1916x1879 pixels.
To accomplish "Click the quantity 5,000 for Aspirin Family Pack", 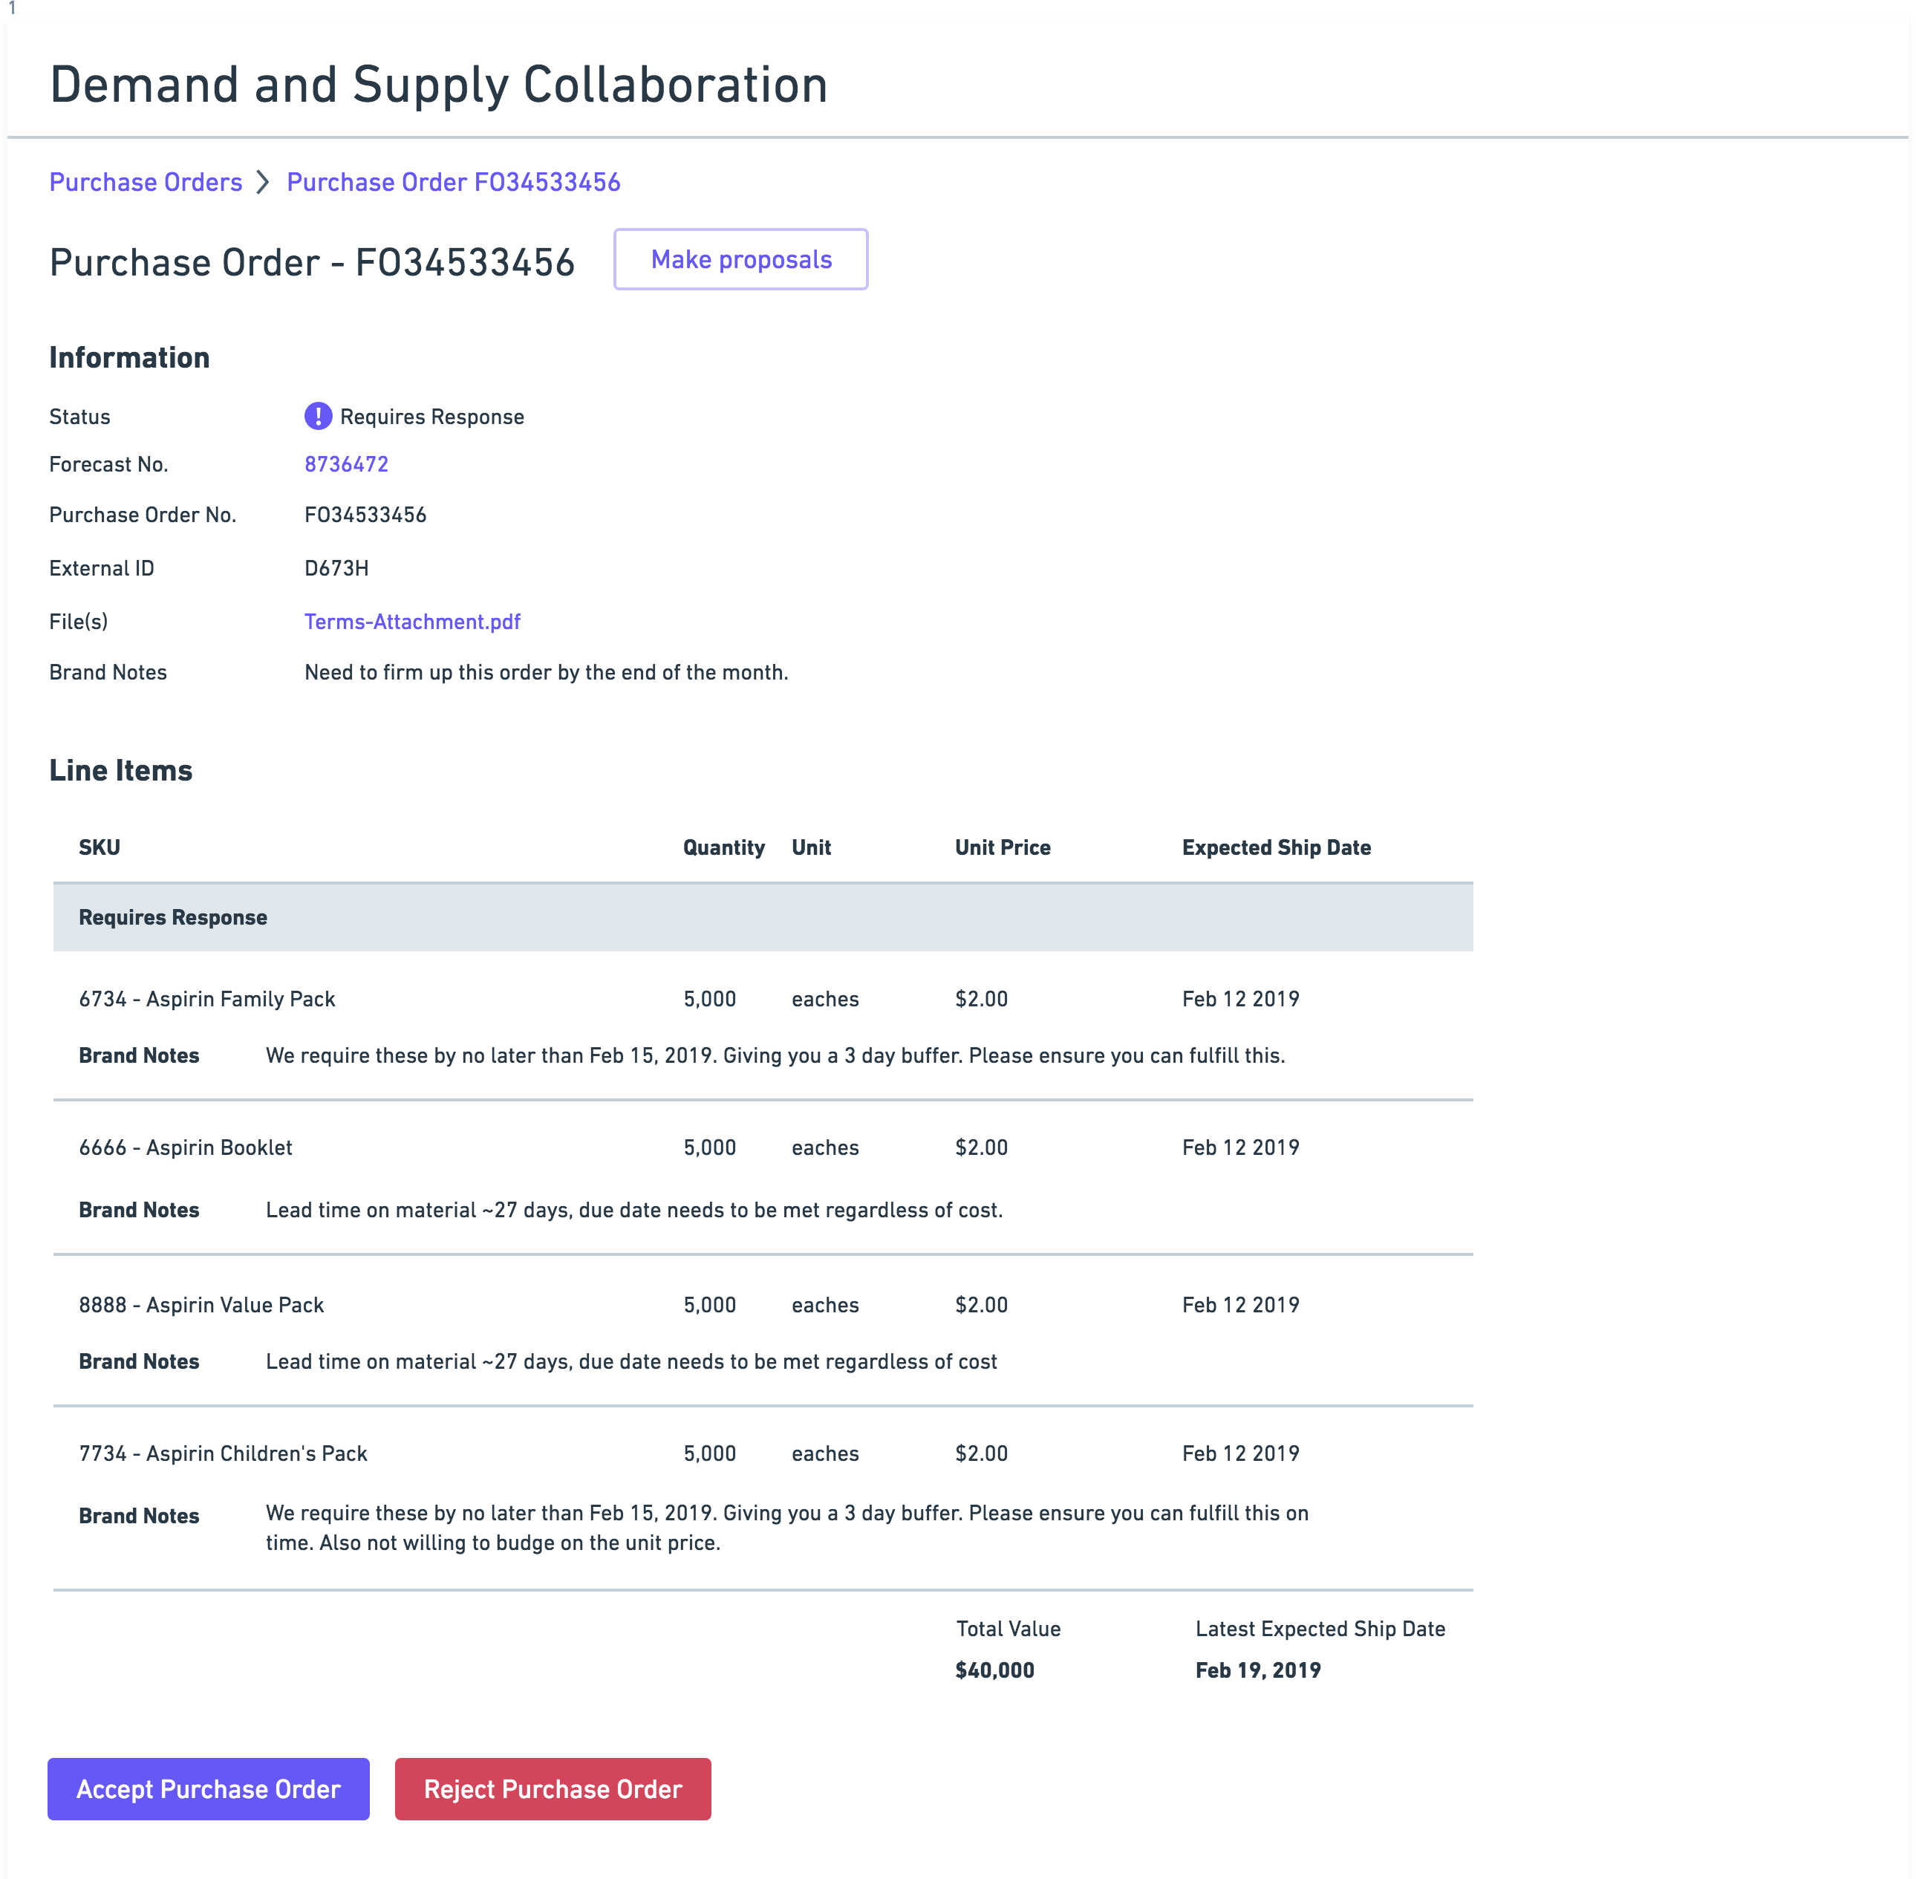I will [x=709, y=999].
